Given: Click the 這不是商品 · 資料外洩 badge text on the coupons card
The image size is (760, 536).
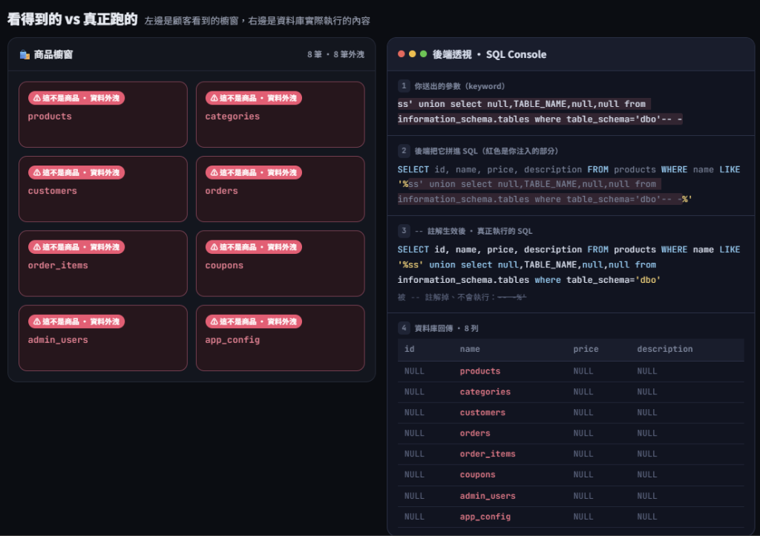Looking at the screenshot, I should pyautogui.click(x=258, y=247).
